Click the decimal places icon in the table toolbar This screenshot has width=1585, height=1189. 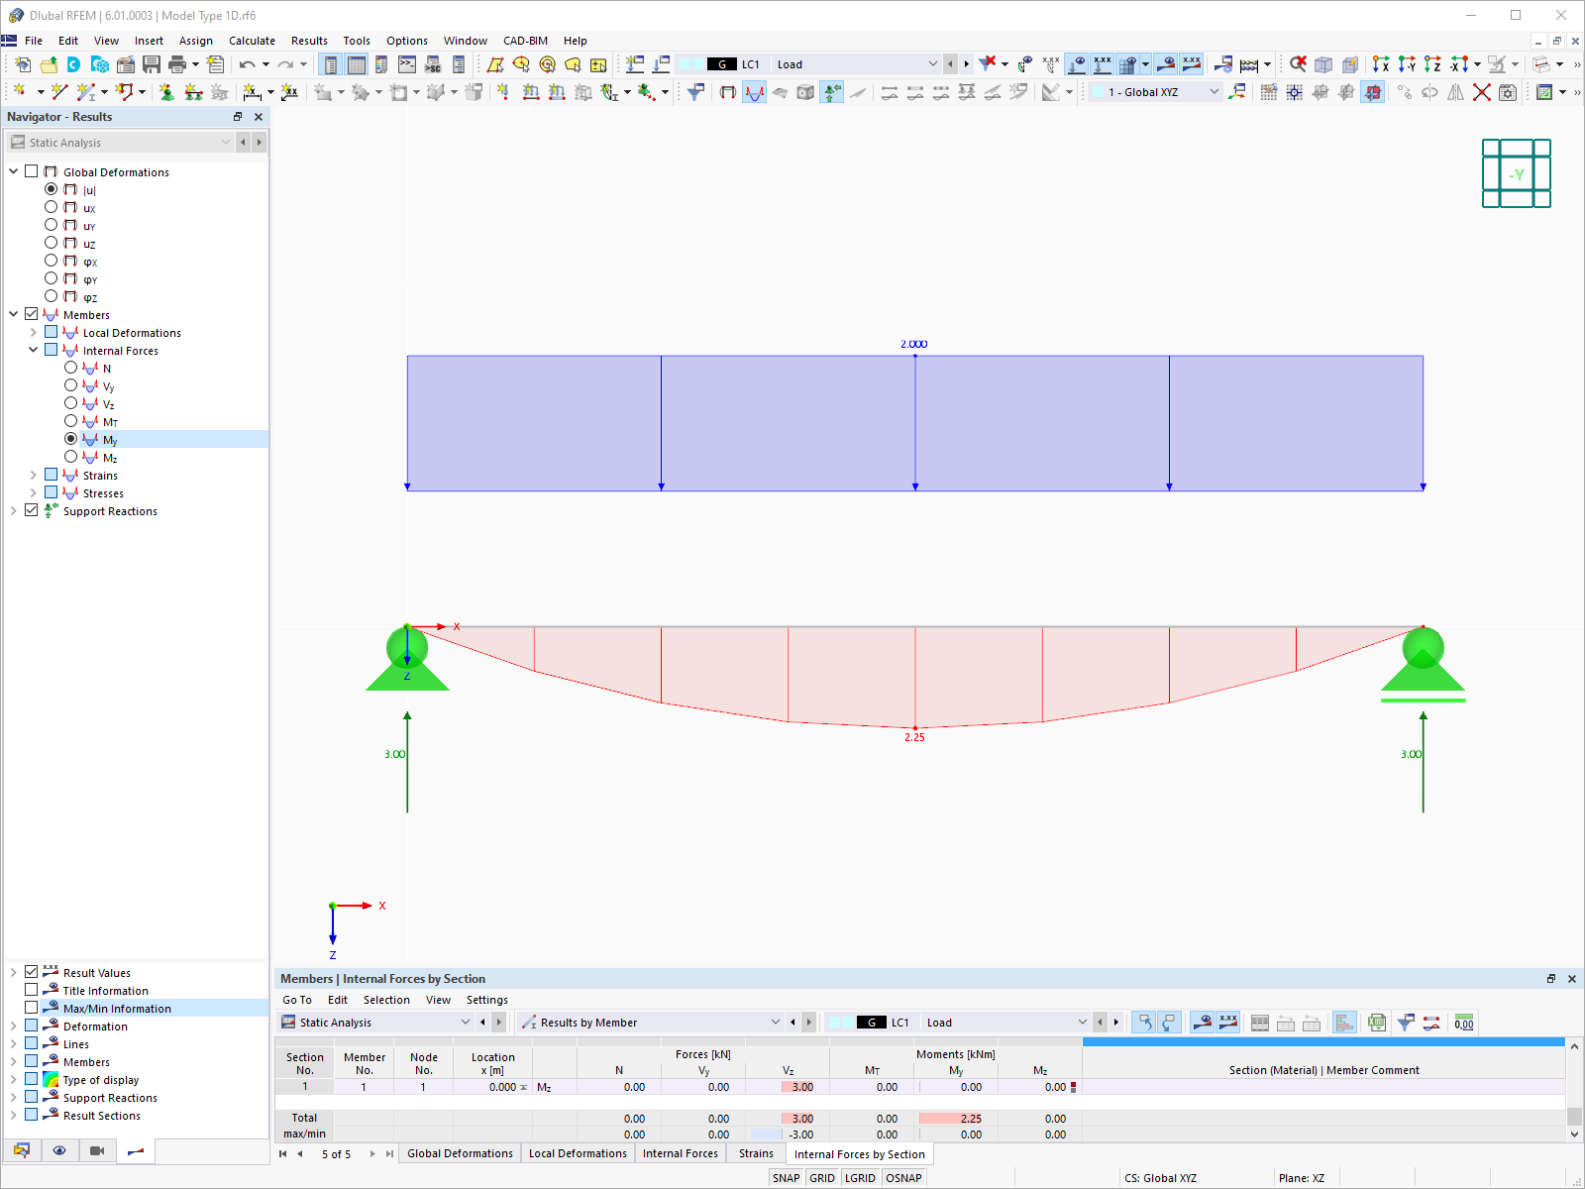(x=1463, y=1022)
